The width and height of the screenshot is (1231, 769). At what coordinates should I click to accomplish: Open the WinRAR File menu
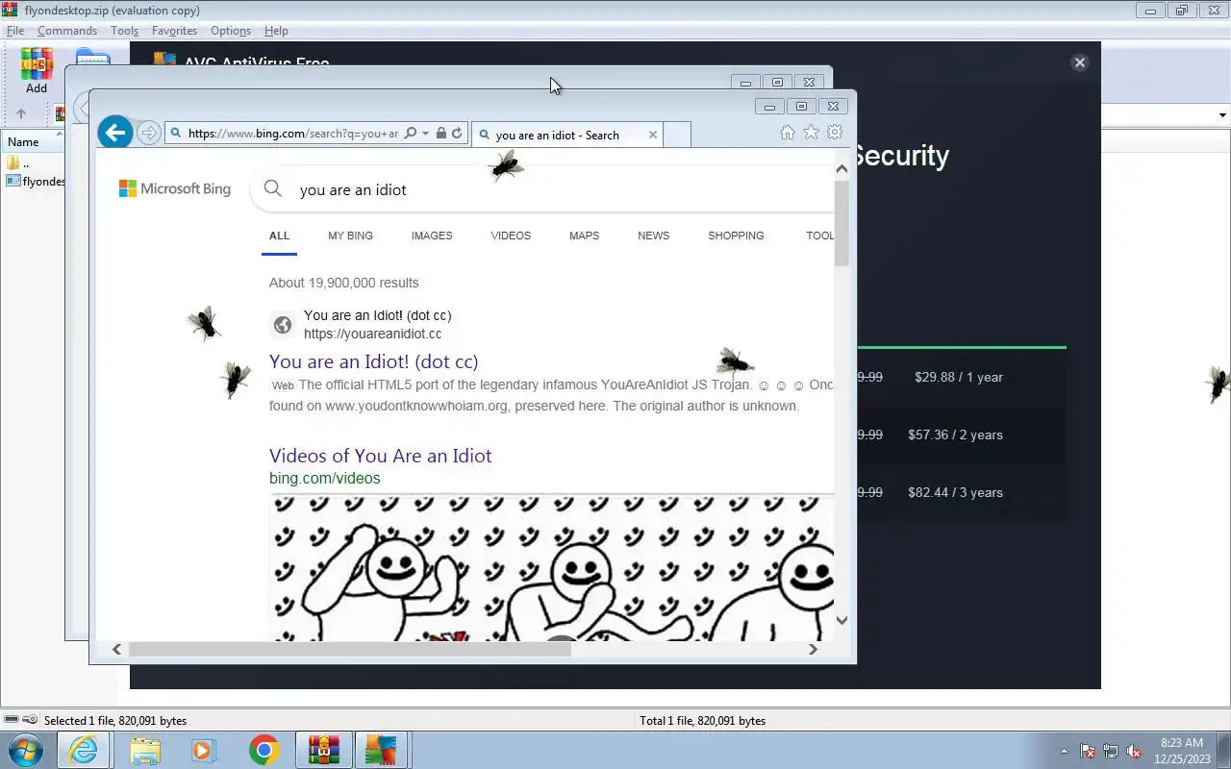(x=15, y=31)
